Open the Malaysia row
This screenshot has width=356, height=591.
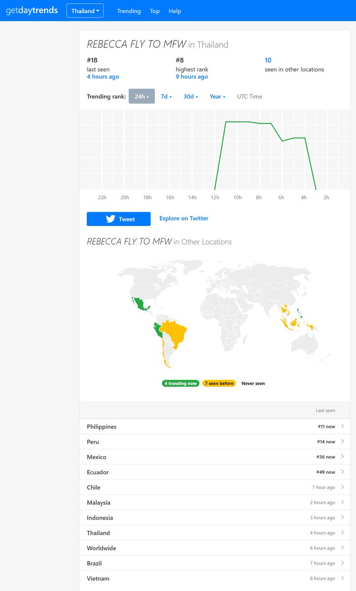coord(214,503)
